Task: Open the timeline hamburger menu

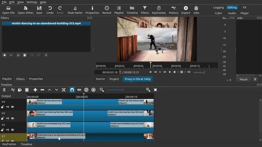Action: tap(4, 90)
